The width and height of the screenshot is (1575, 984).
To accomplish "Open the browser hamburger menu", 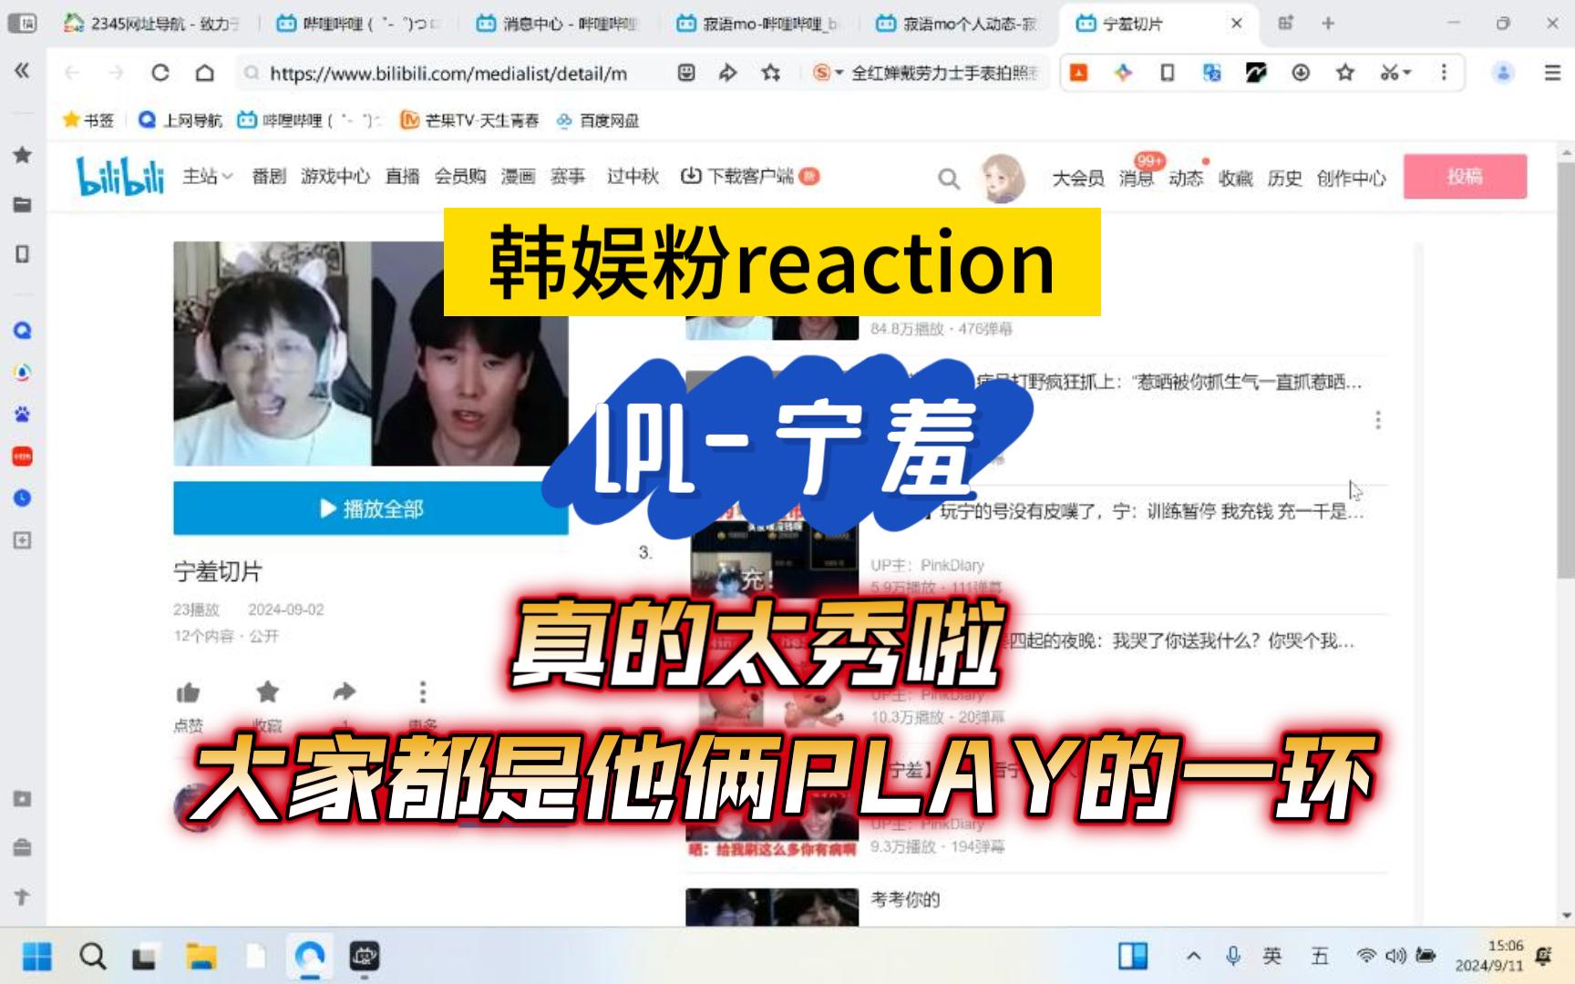I will pos(1552,73).
